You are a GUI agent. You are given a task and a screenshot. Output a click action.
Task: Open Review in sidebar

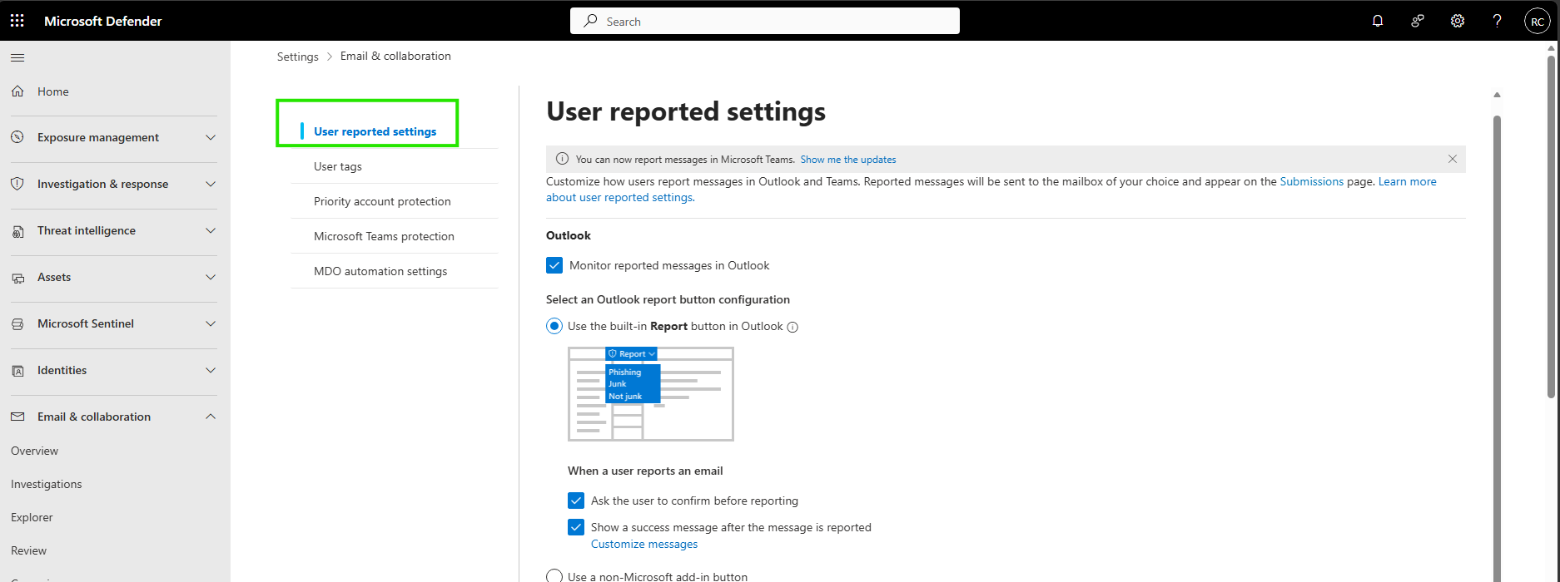pos(29,550)
